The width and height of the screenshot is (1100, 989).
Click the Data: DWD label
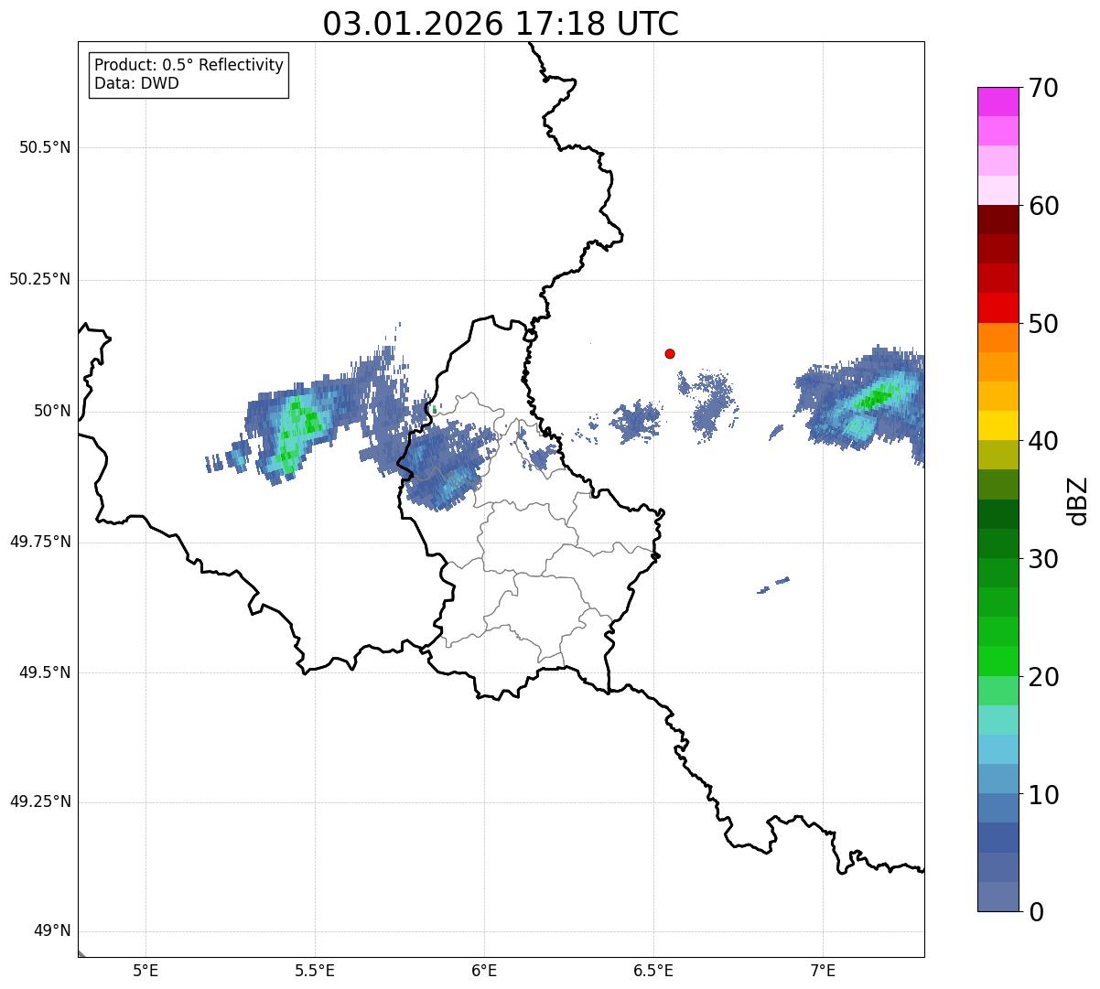(137, 84)
